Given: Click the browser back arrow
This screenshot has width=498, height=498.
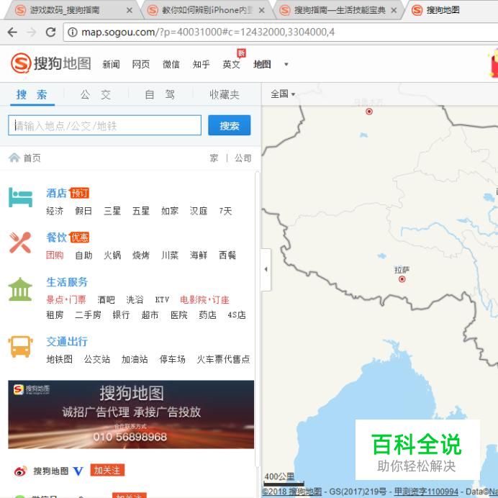Looking at the screenshot, I should 12,32.
